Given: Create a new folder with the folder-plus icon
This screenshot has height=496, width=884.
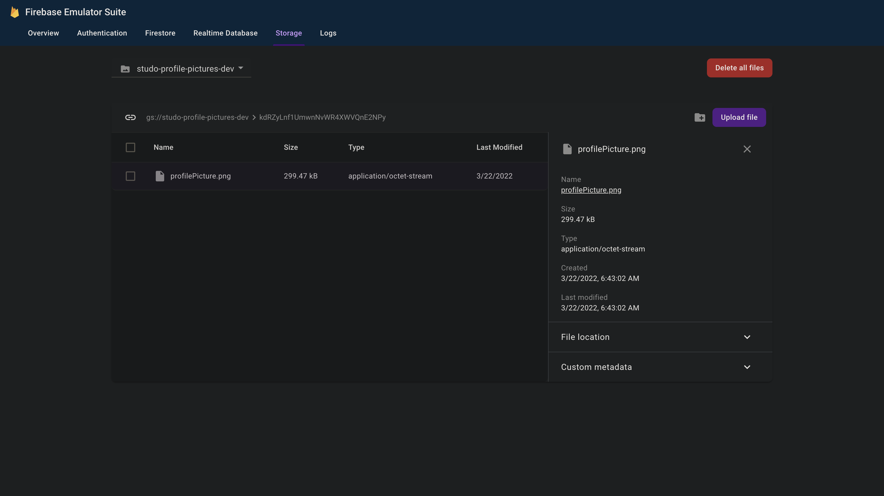Looking at the screenshot, I should pos(700,117).
